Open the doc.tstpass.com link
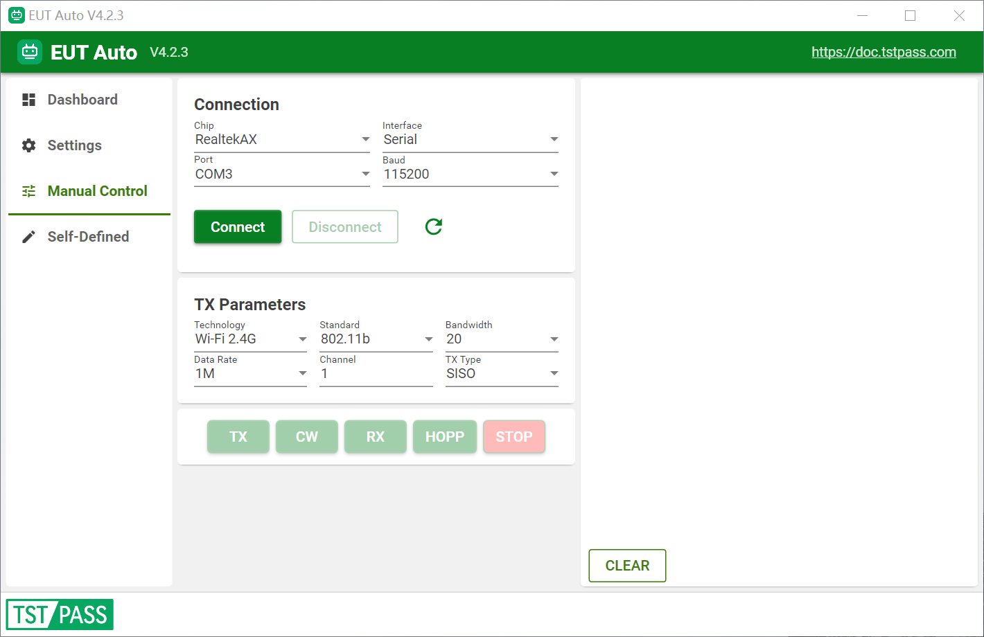 884,52
